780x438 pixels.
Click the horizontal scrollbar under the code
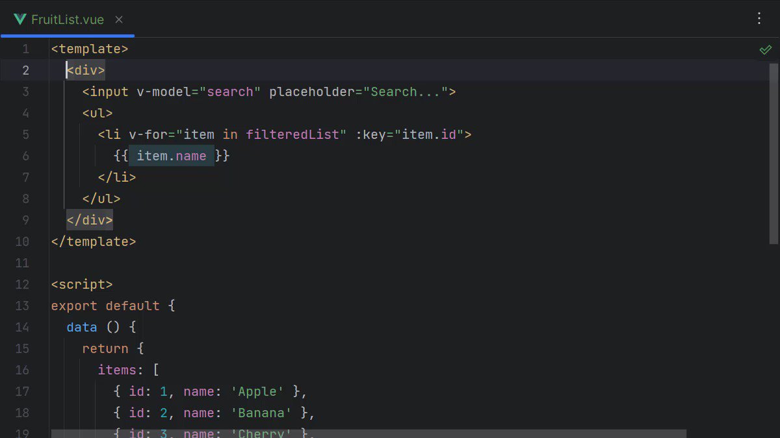[x=369, y=433]
